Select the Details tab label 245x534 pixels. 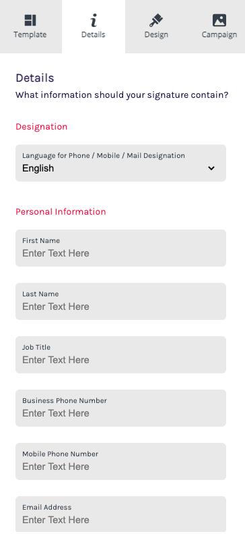coord(94,34)
